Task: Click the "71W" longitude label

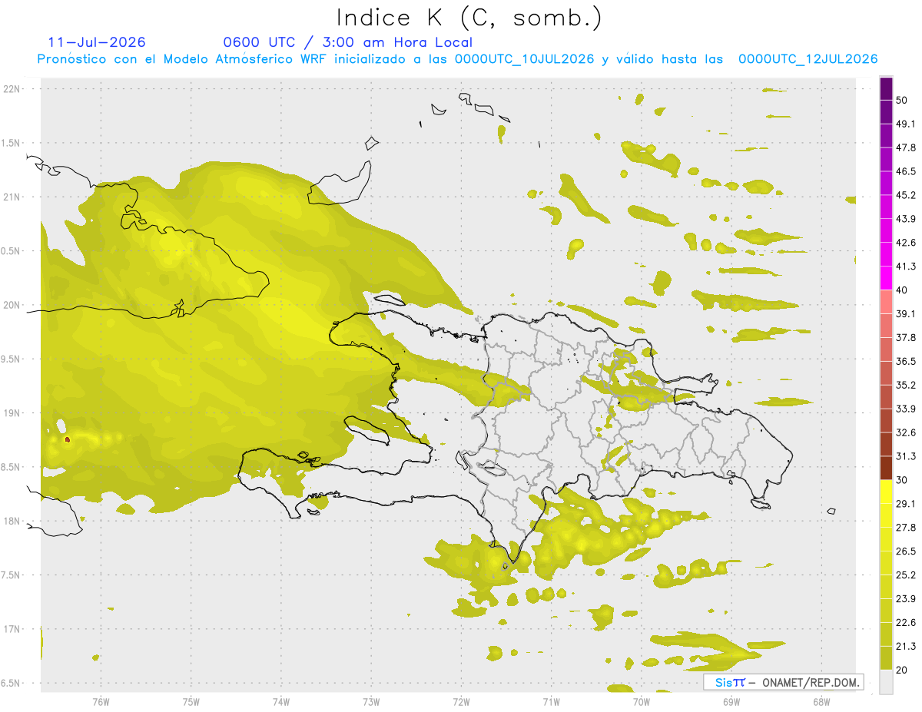Action: [x=551, y=701]
